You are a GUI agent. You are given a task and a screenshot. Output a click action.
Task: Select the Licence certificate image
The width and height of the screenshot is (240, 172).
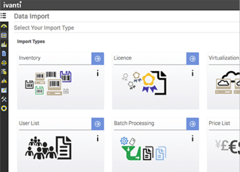pos(143,83)
